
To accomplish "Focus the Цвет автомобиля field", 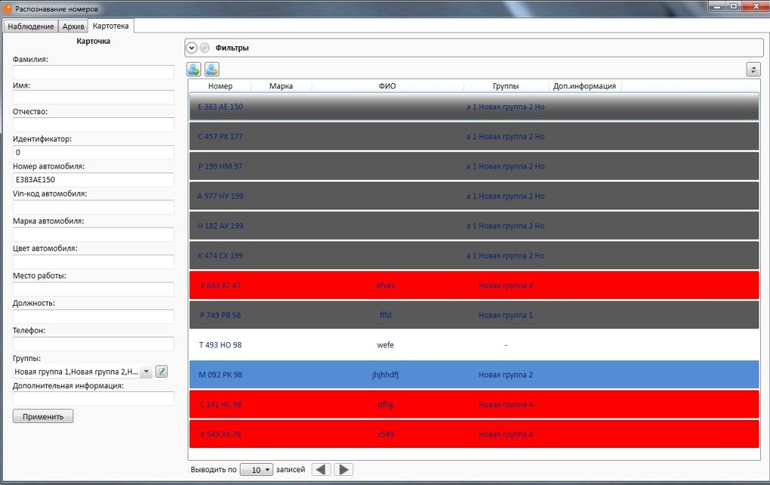I will coord(93,262).
